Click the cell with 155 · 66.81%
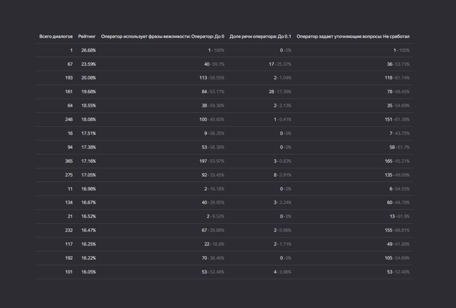This screenshot has width=456, height=308. pyautogui.click(x=397, y=230)
